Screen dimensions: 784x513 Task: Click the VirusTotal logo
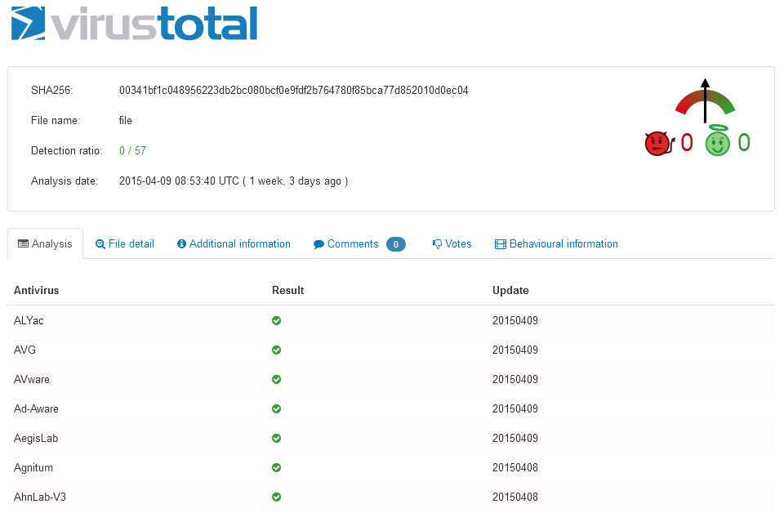click(x=134, y=23)
